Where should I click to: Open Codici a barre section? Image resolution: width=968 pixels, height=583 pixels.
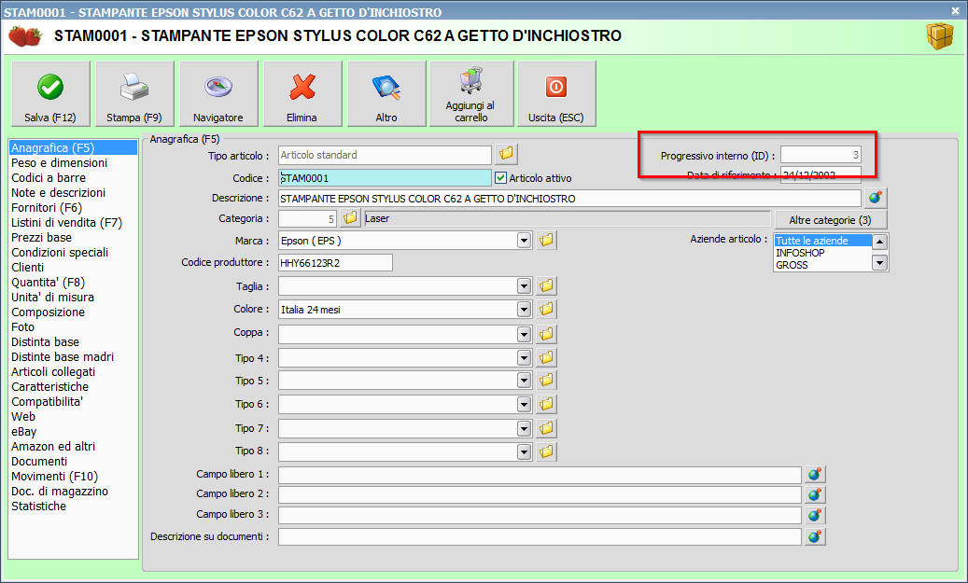pyautogui.click(x=49, y=177)
